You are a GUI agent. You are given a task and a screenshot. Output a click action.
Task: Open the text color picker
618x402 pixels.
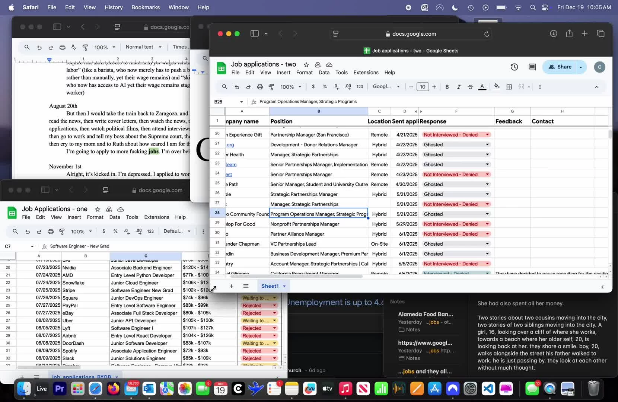(x=482, y=87)
